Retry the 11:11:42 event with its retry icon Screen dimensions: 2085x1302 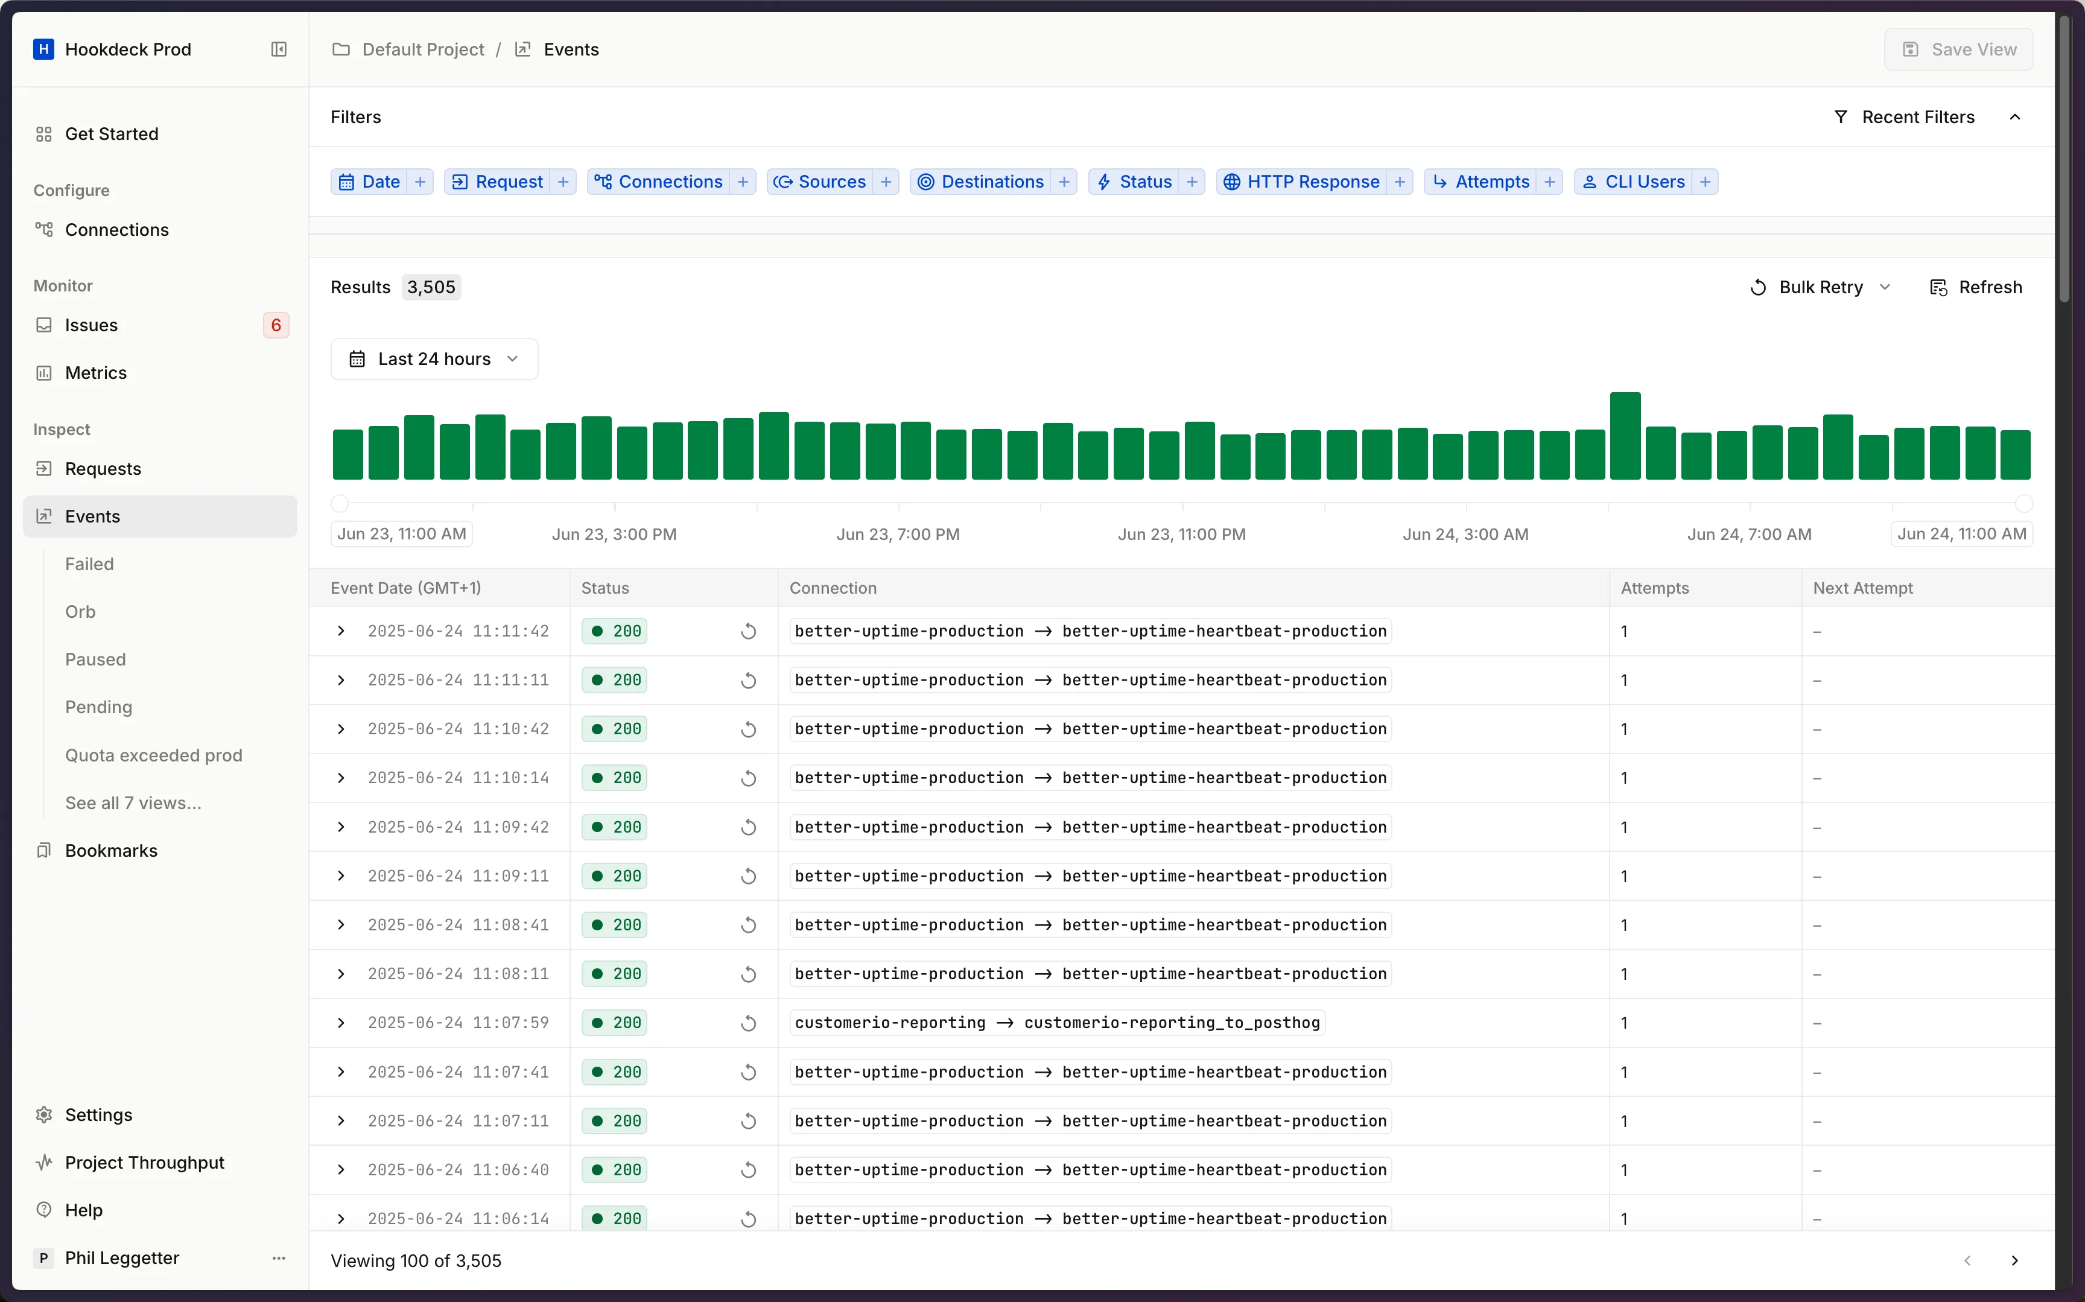click(x=748, y=631)
